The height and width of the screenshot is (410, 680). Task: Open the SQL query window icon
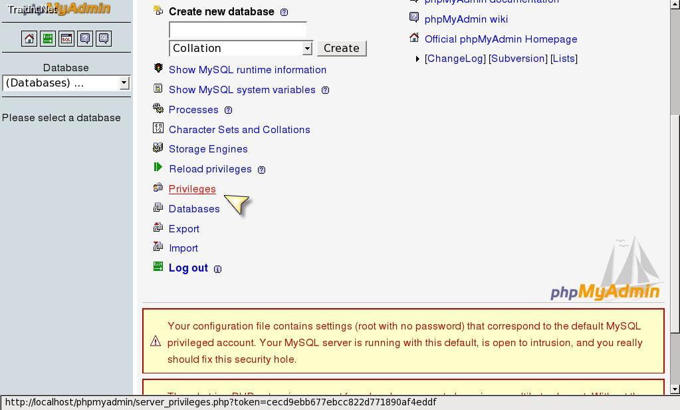tap(66, 39)
